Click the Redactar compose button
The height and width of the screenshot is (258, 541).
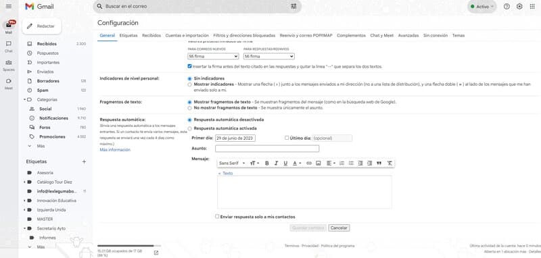click(42, 26)
